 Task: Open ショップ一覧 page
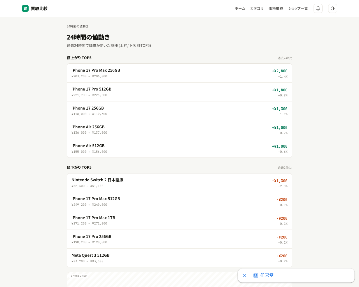pos(298,8)
